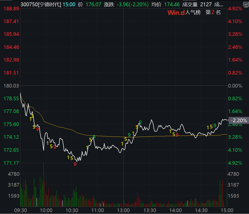This screenshot has height=214, width=249.
Task: Click the red 2.46% percent axis label
Action: 235,47
